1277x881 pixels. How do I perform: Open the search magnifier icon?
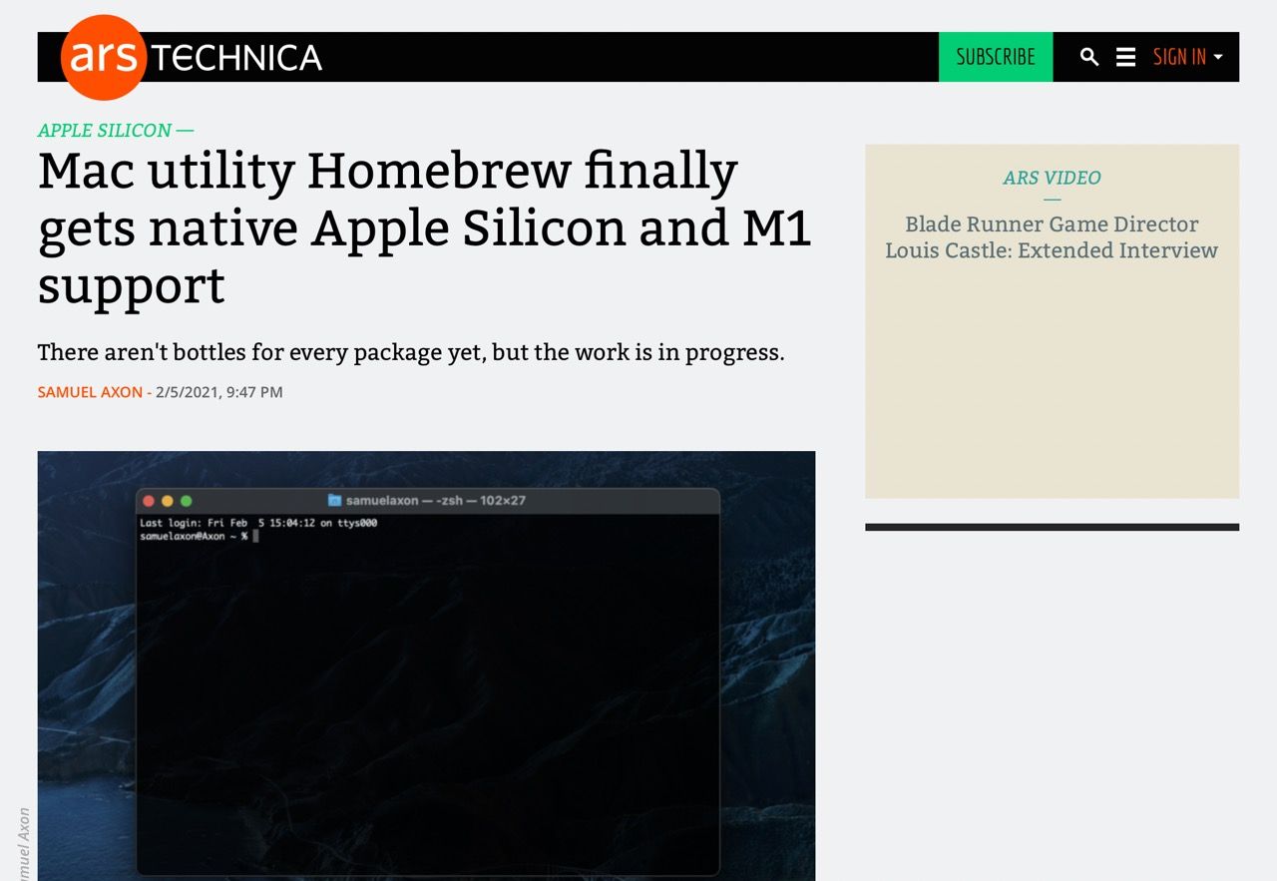tap(1089, 57)
